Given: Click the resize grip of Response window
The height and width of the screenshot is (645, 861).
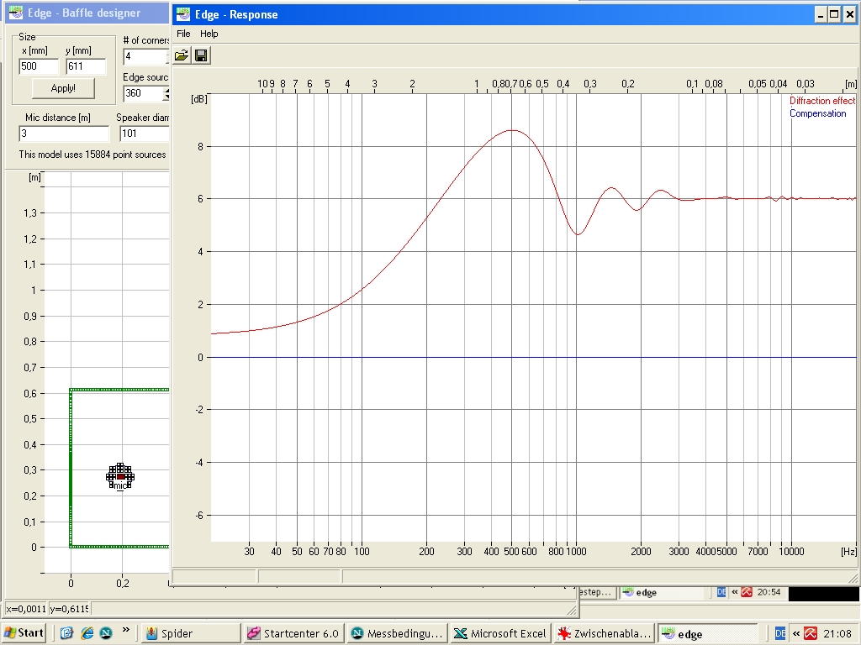Looking at the screenshot, I should 853,579.
